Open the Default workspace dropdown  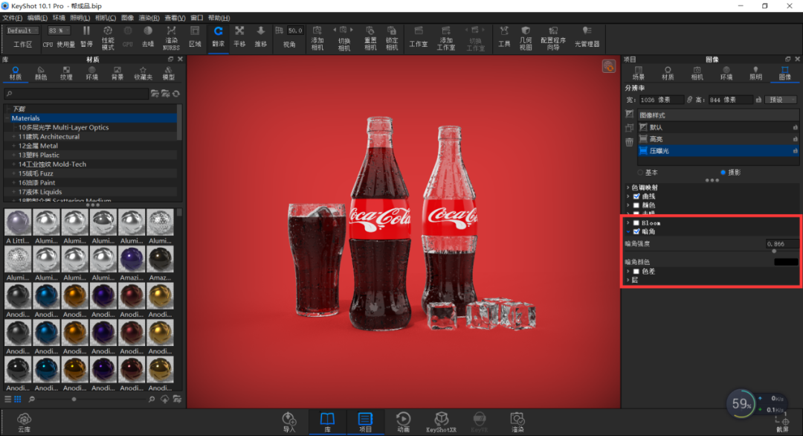point(22,31)
